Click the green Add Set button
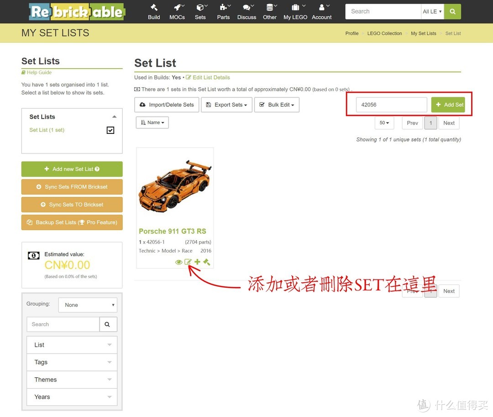 pyautogui.click(x=448, y=105)
